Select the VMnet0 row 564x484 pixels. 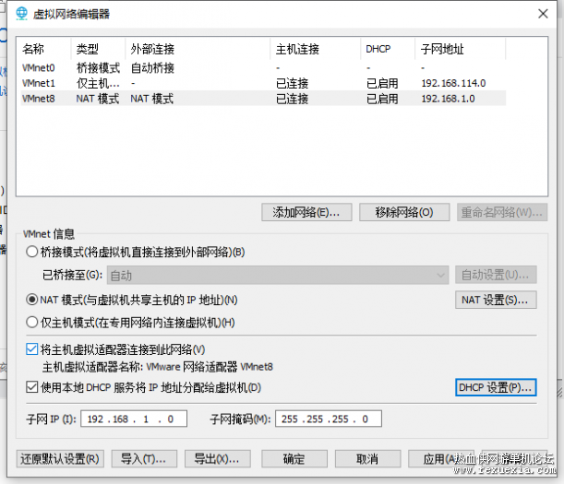(263, 67)
